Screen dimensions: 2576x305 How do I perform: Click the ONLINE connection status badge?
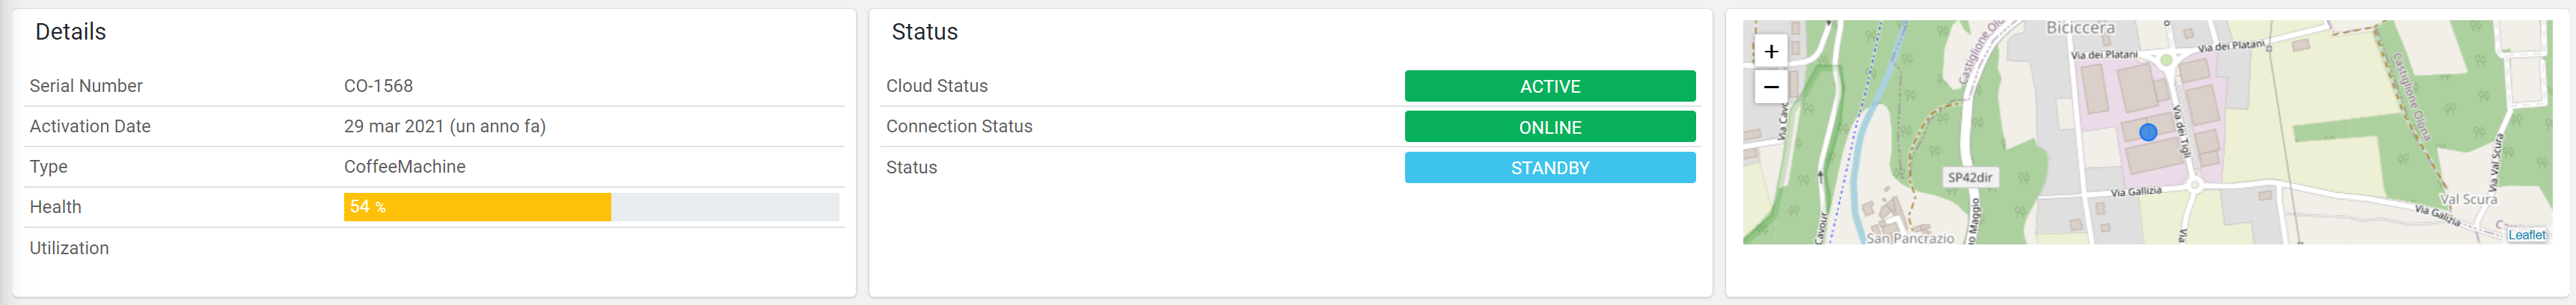1549,127
